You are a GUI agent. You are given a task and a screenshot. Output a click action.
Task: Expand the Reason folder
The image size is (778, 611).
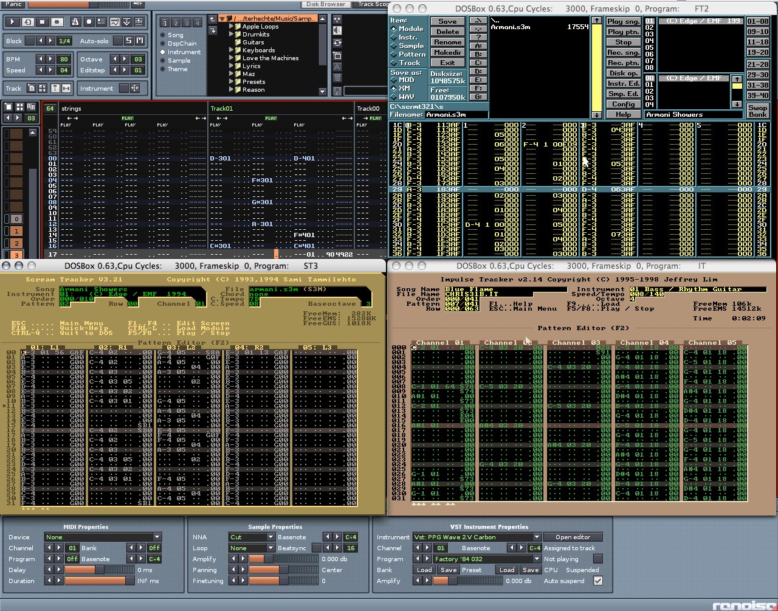231,89
